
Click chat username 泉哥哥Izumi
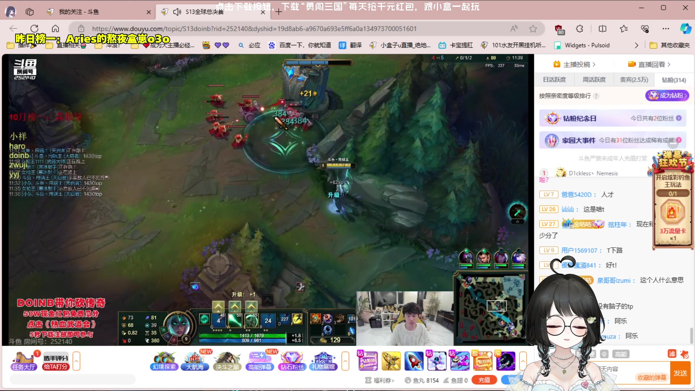tap(614, 280)
